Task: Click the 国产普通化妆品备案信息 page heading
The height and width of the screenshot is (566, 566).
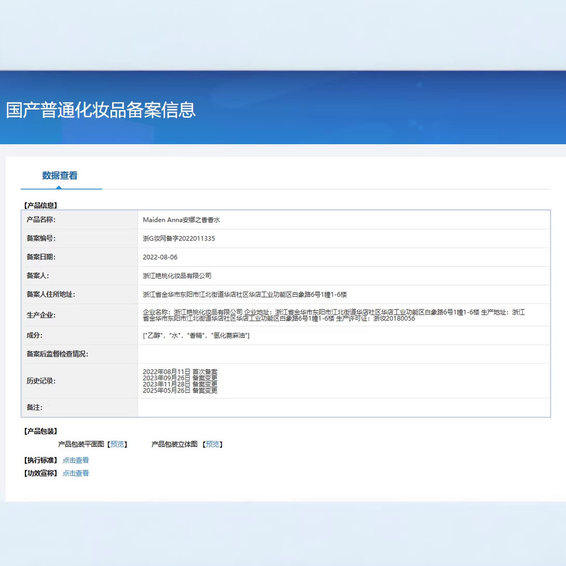Action: coord(101,110)
